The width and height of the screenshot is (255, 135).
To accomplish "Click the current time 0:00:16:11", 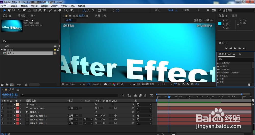I will [x=10, y=94].
